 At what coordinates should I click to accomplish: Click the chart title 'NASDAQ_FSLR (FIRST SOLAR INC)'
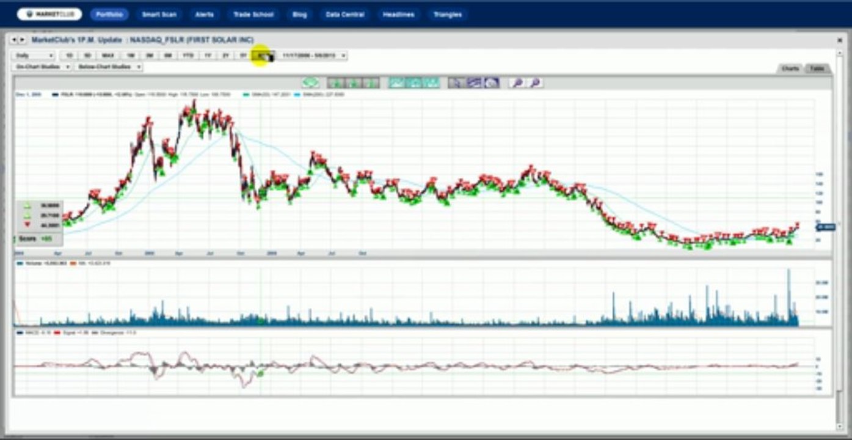(191, 40)
